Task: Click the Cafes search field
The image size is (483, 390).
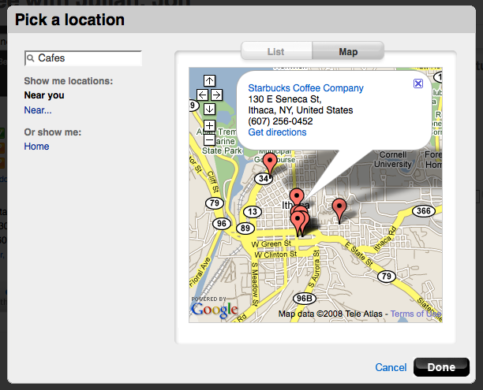Action: 83,58
